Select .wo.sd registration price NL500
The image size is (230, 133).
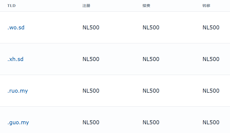[91, 27]
